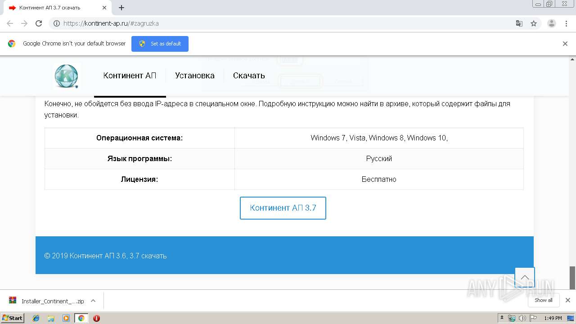Click the page vertical scrollbar thumb
Viewport: 576px width, 324px height.
coord(572,278)
